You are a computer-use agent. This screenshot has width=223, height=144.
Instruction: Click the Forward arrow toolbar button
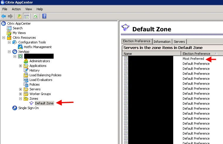10,16
